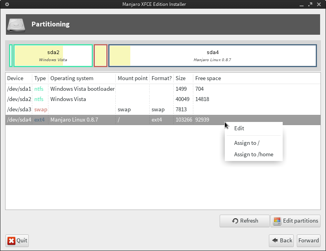Click the free space value 14818
This screenshot has height=251, width=326.
tap(202, 99)
